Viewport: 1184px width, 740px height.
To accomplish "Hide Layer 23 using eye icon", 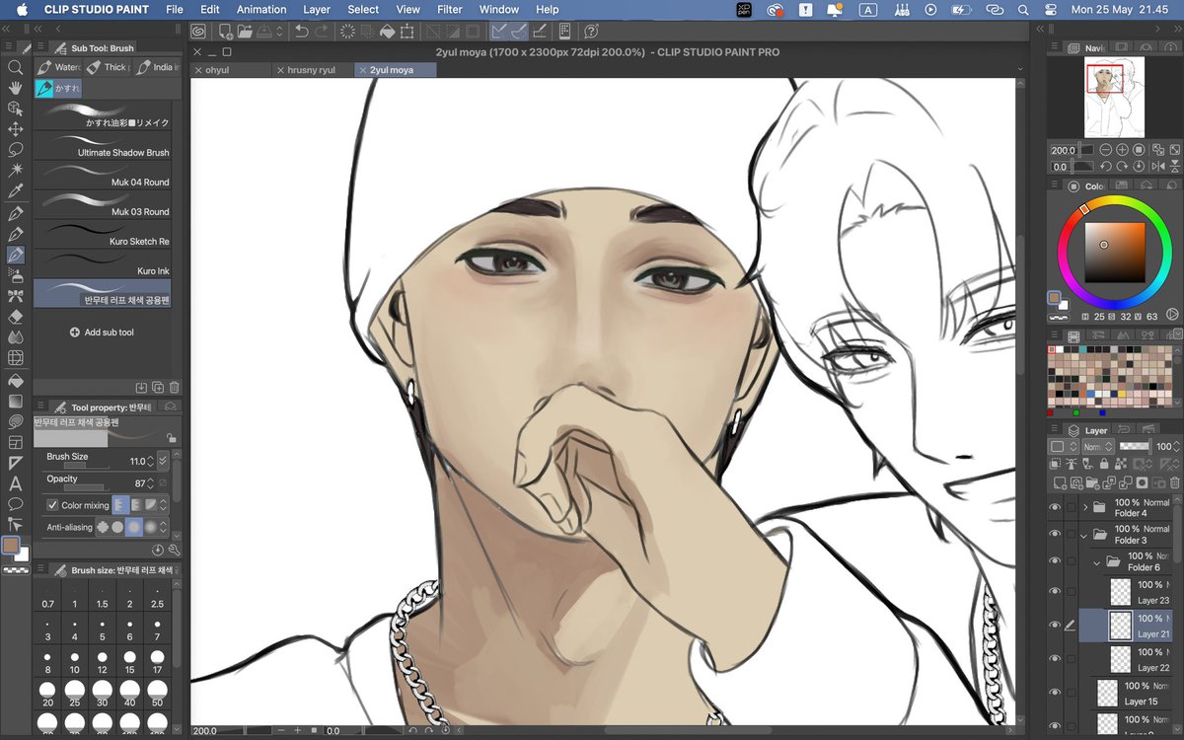I will (x=1055, y=592).
